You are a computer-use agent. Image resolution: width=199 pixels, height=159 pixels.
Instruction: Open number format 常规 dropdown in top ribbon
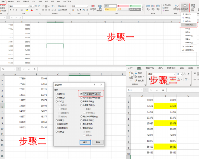(88, 6)
